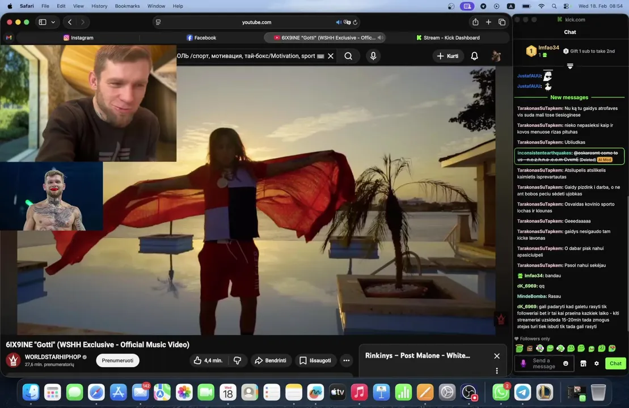Open the Safari File menu
The image size is (629, 408).
pyautogui.click(x=45, y=6)
